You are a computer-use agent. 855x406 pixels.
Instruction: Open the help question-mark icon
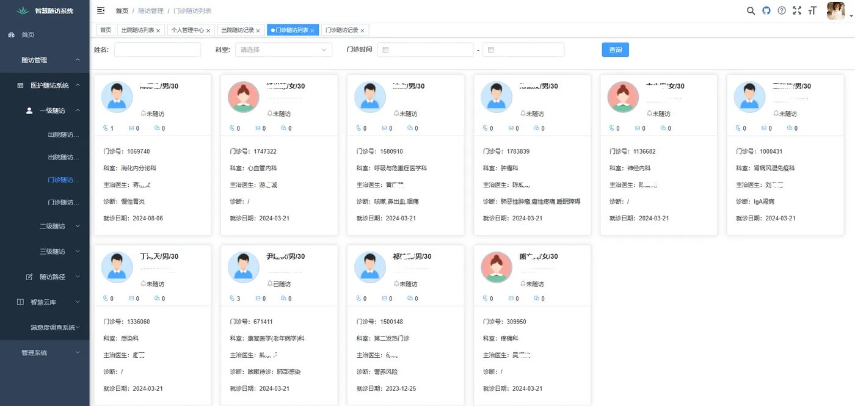tap(781, 10)
